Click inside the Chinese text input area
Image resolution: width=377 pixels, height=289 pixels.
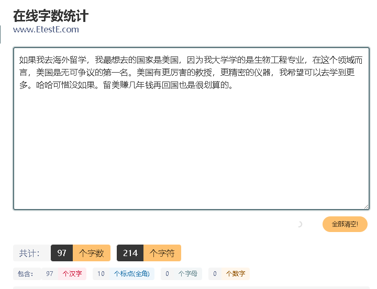191,129
